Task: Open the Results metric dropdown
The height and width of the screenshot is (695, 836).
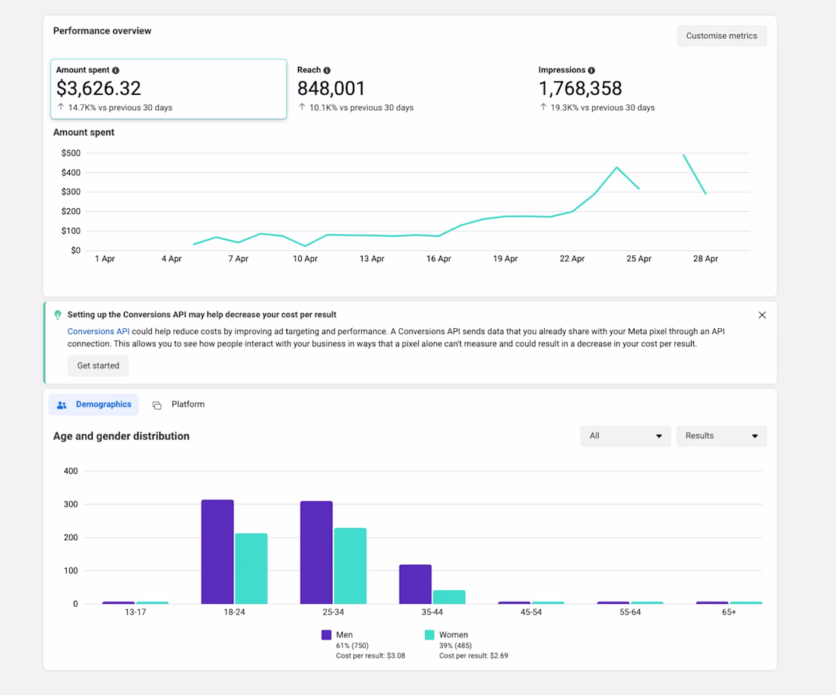Action: (x=721, y=436)
